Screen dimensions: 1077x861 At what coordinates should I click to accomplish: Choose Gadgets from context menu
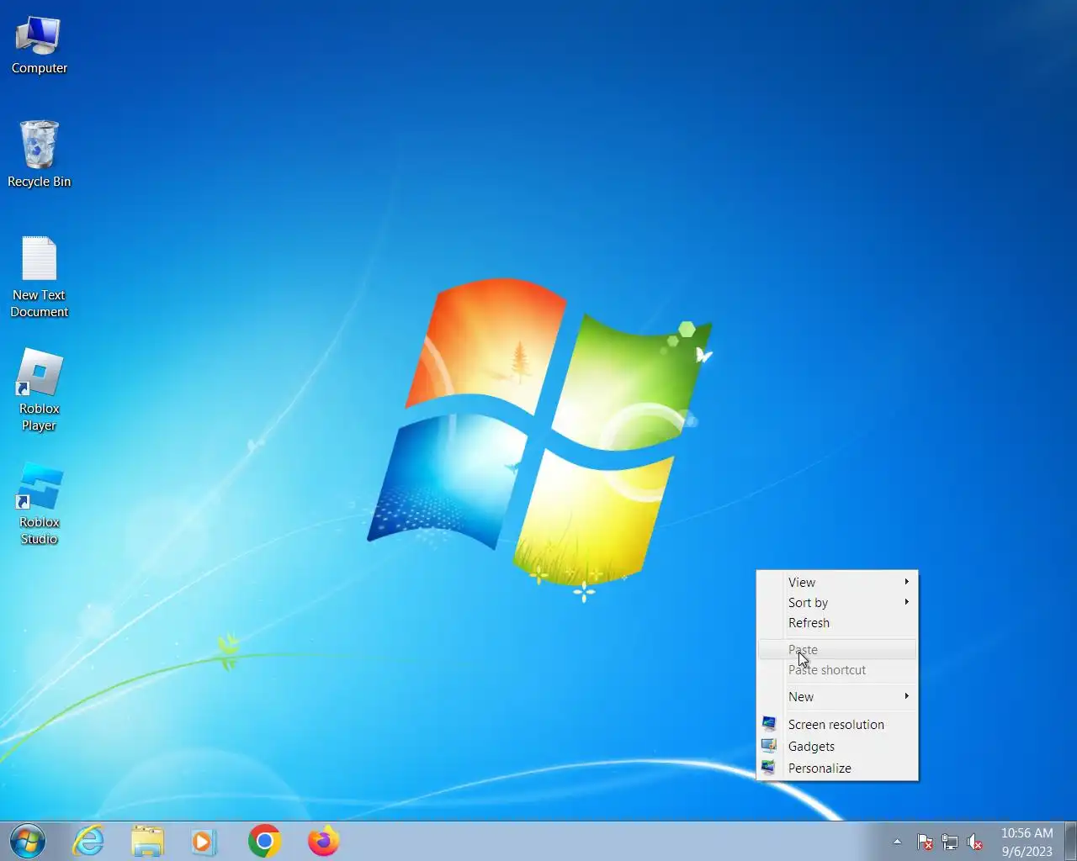(x=837, y=746)
